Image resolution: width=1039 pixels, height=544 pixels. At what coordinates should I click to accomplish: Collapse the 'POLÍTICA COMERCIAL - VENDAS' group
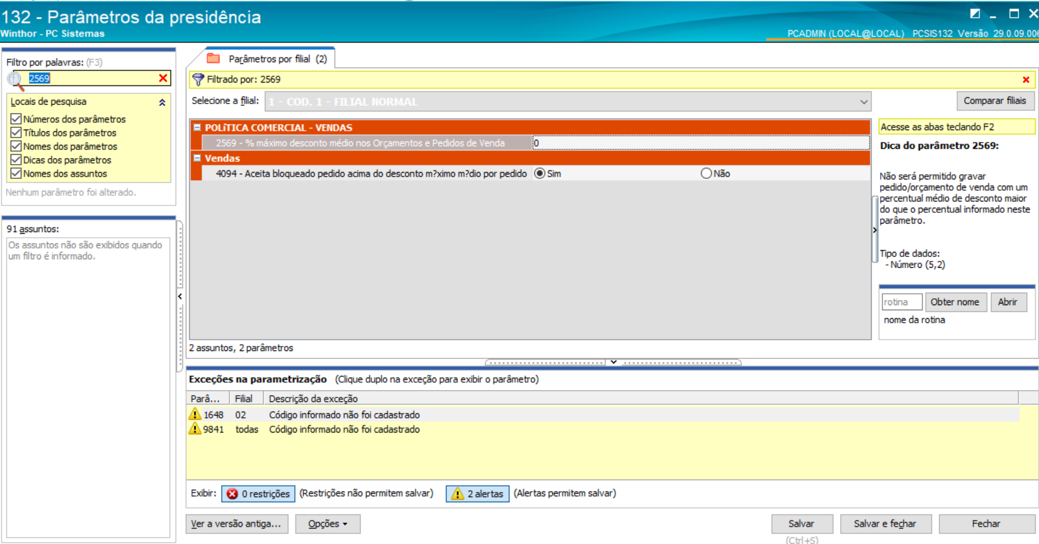tap(197, 127)
